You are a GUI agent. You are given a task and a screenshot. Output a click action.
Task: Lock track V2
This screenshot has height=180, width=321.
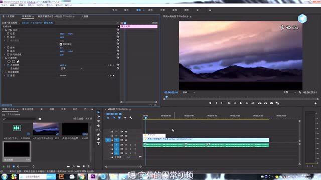112,136
